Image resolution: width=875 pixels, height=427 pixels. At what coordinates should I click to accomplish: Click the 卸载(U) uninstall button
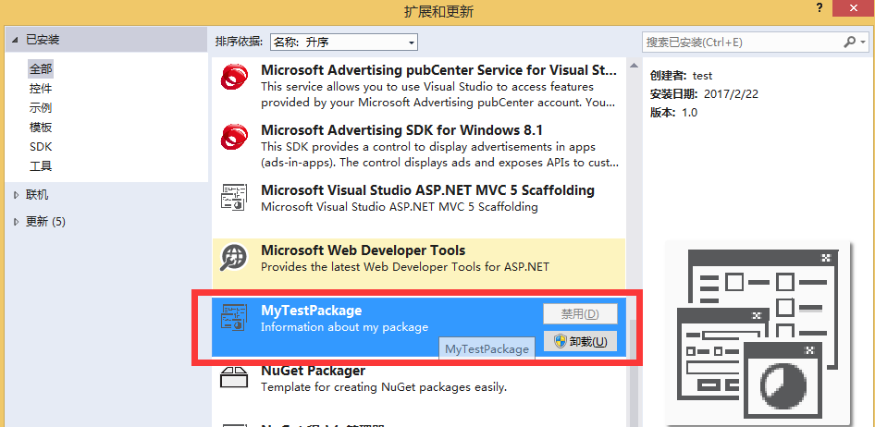(x=580, y=342)
